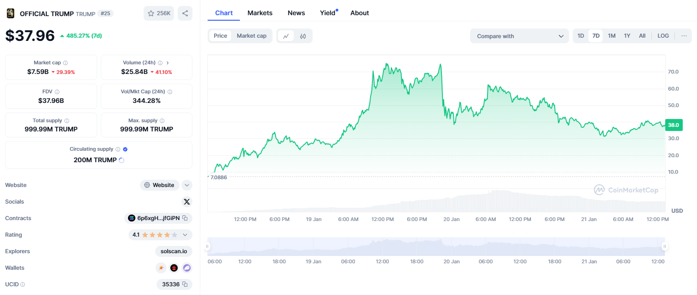
Task: Select Market cap chart mode
Action: 251,36
